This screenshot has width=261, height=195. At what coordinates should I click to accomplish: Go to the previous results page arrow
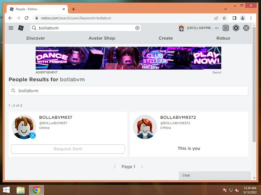click(x=115, y=167)
